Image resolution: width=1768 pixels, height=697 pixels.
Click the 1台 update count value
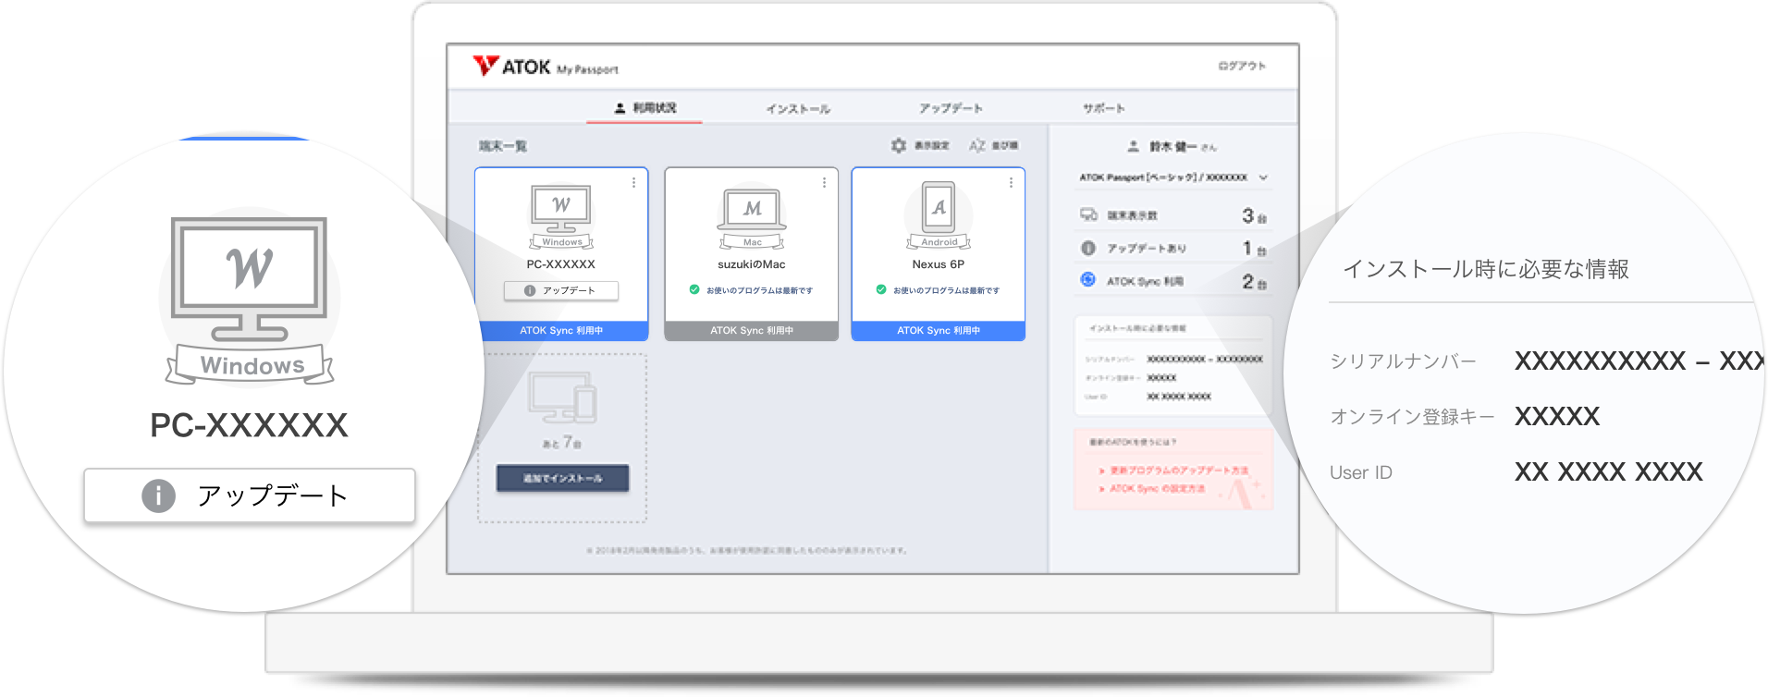(x=1255, y=248)
